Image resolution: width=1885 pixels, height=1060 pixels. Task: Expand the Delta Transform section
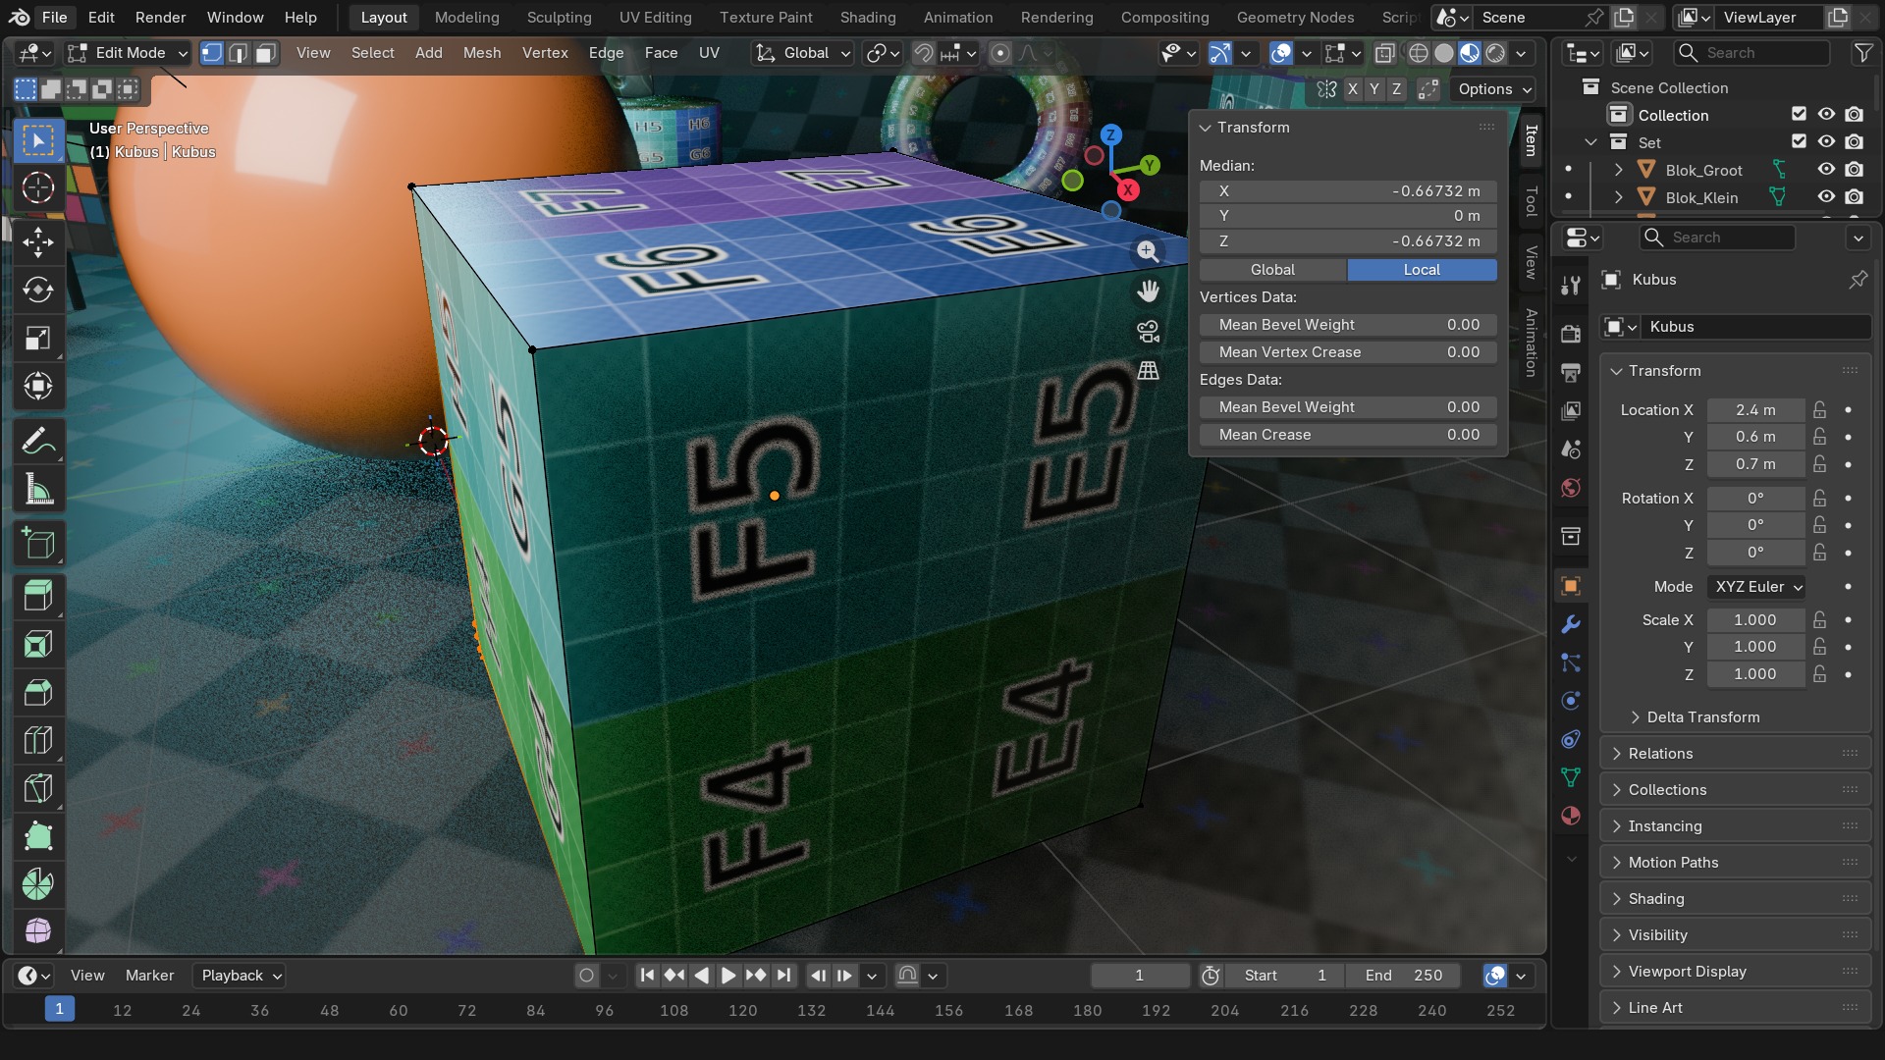point(1703,717)
